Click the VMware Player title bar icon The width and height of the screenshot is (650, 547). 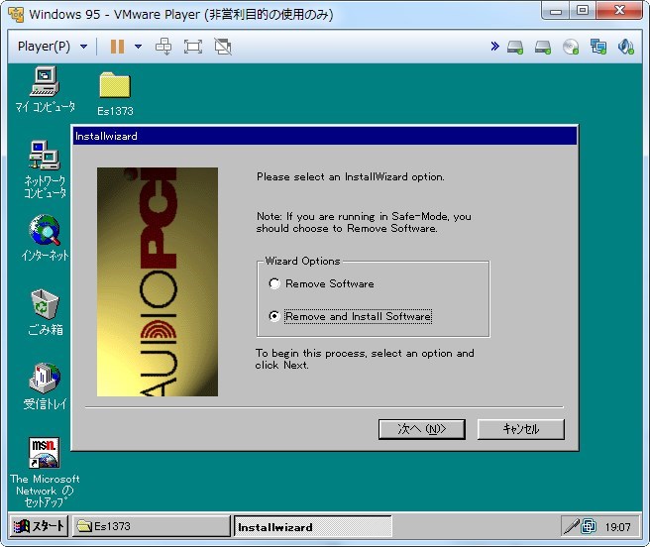[x=16, y=15]
